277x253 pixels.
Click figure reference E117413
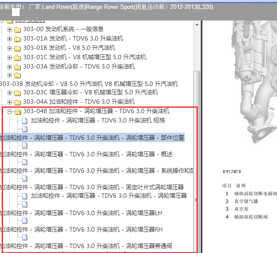tap(232, 172)
